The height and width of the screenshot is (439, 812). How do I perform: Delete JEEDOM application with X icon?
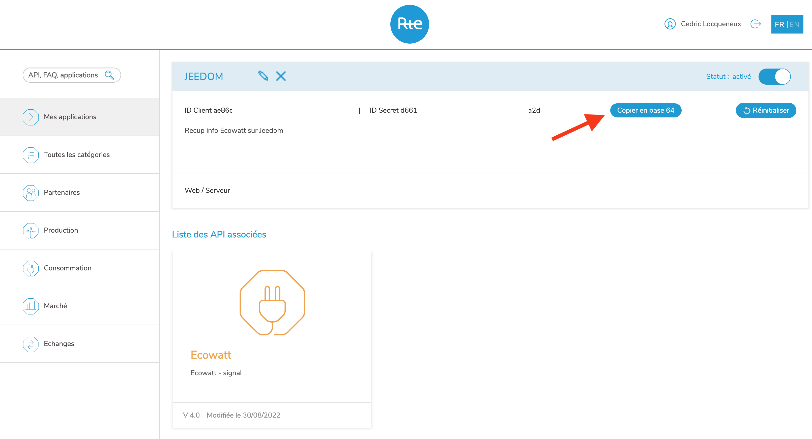[280, 76]
